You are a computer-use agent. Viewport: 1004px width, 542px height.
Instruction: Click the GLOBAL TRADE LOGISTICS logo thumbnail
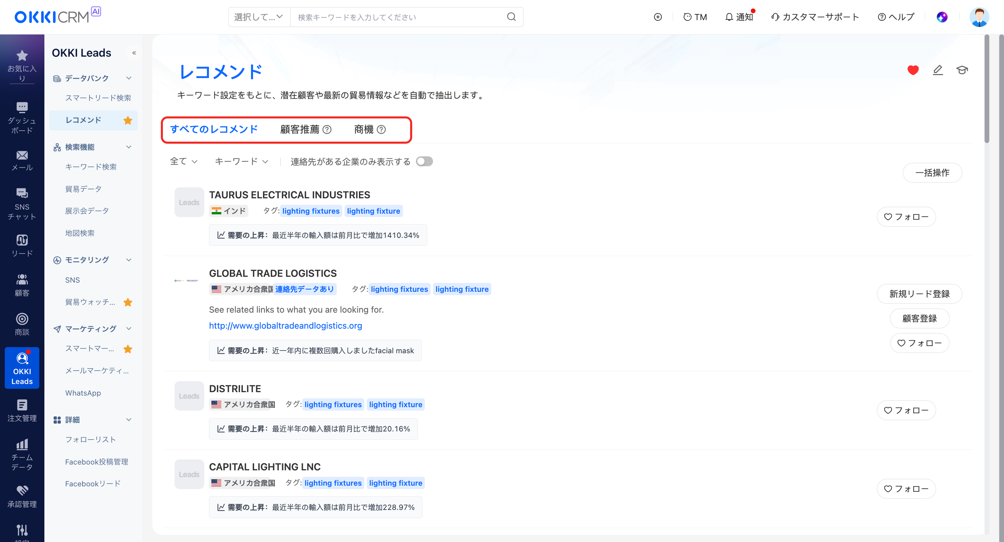pyautogui.click(x=186, y=280)
